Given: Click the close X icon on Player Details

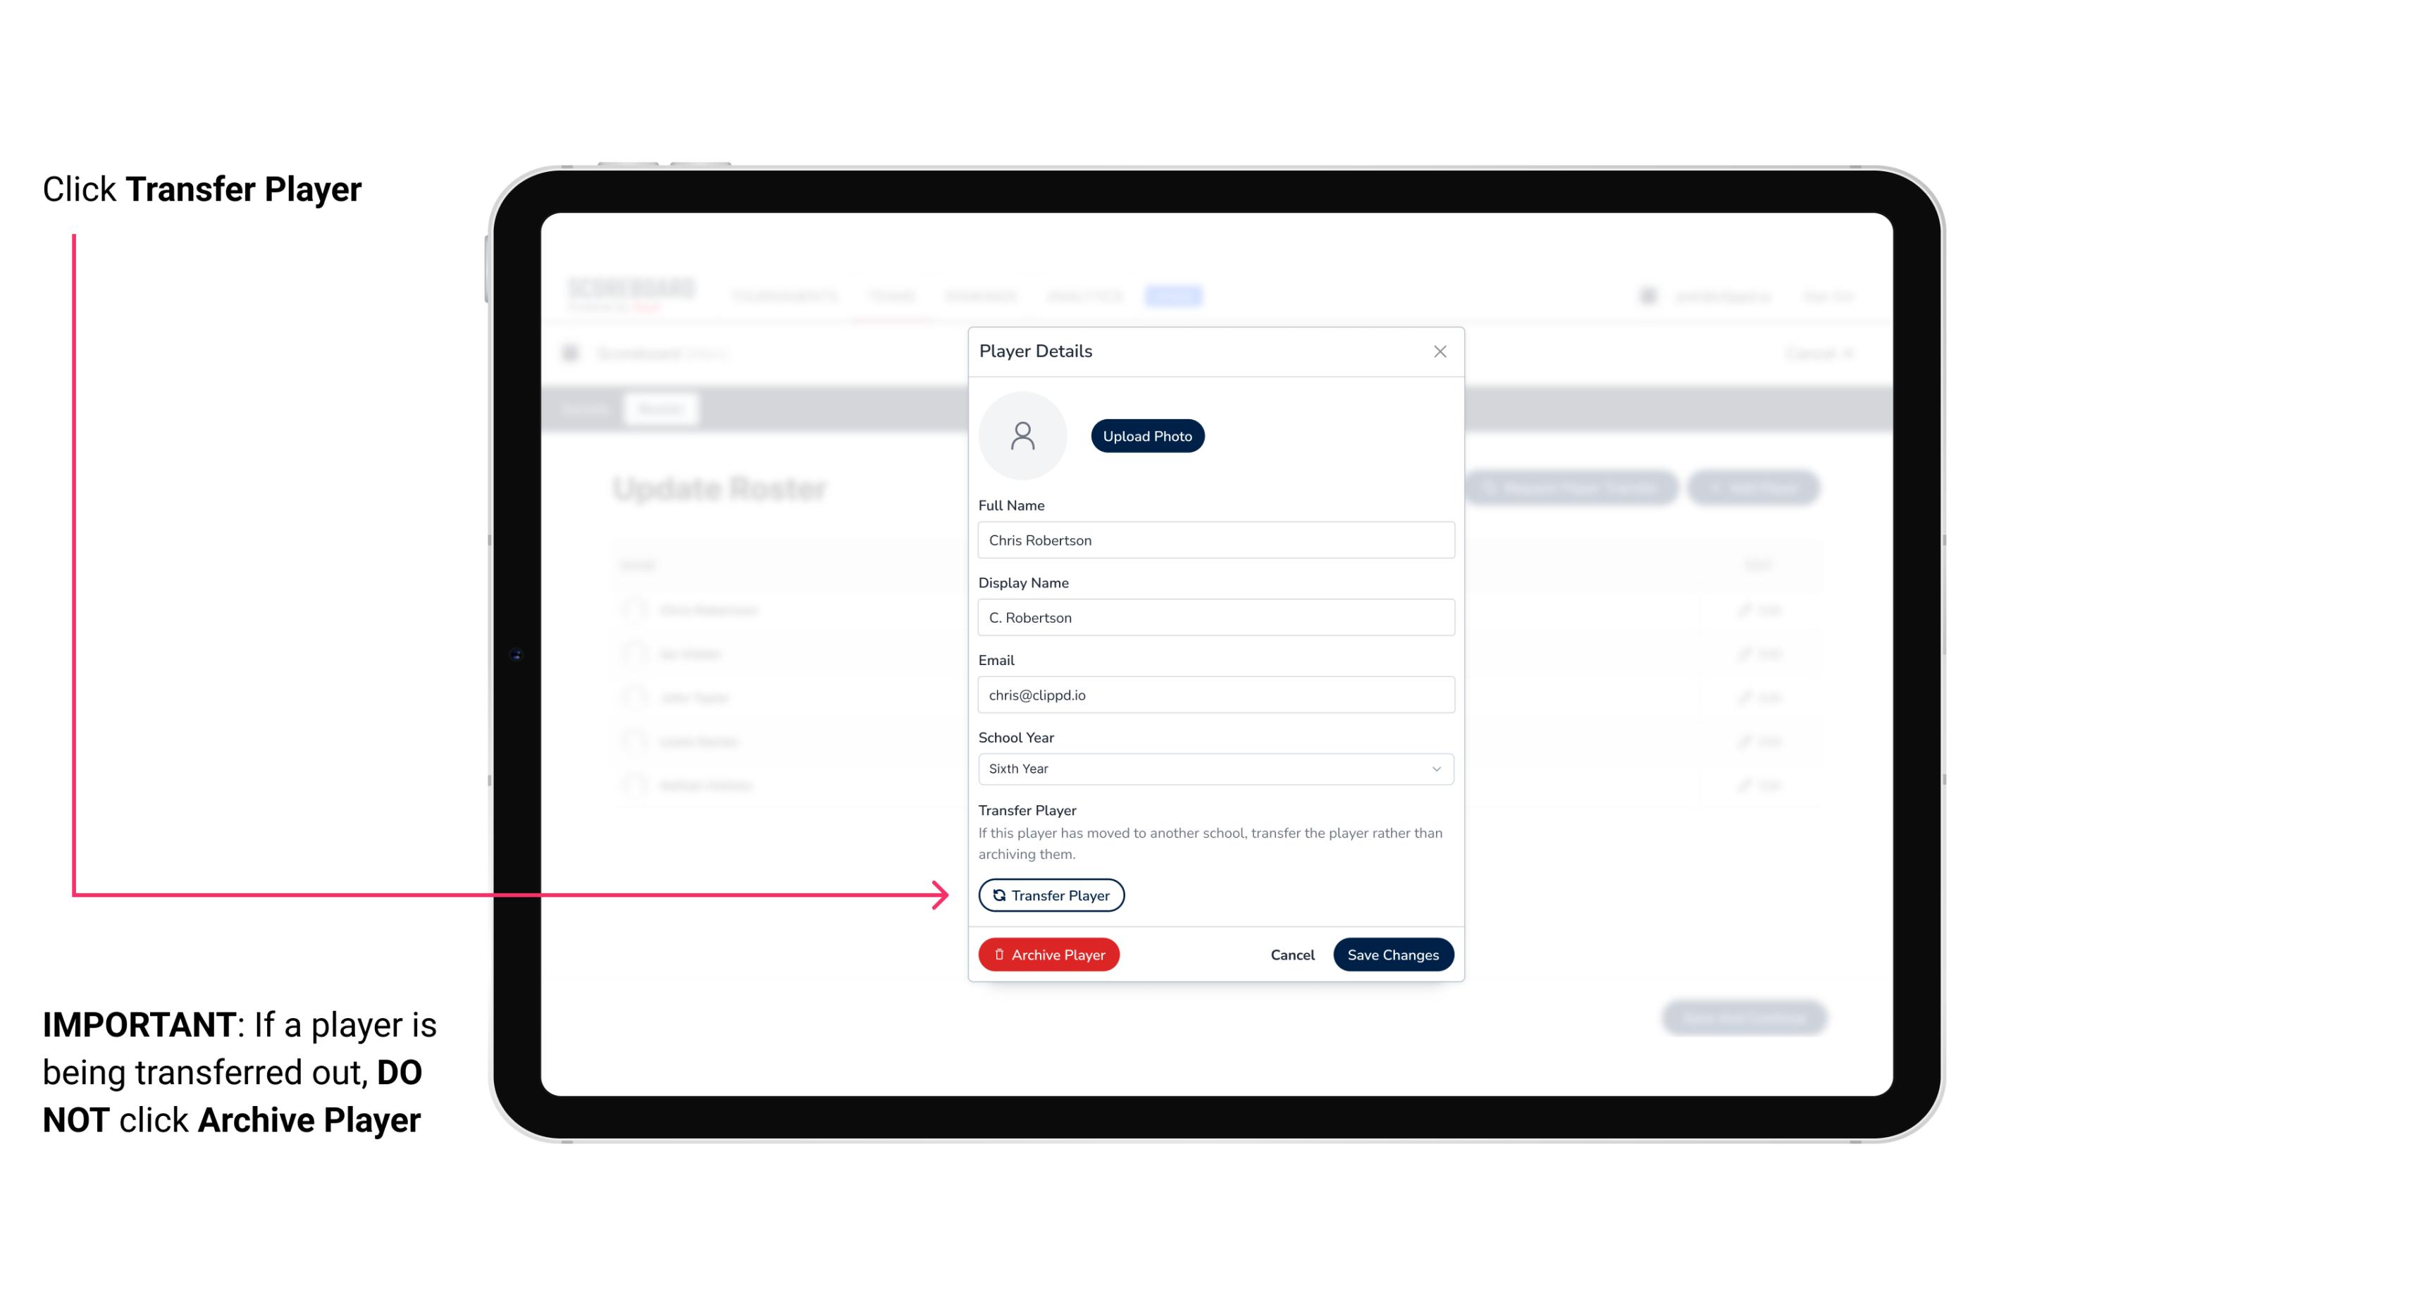Looking at the screenshot, I should 1440,352.
